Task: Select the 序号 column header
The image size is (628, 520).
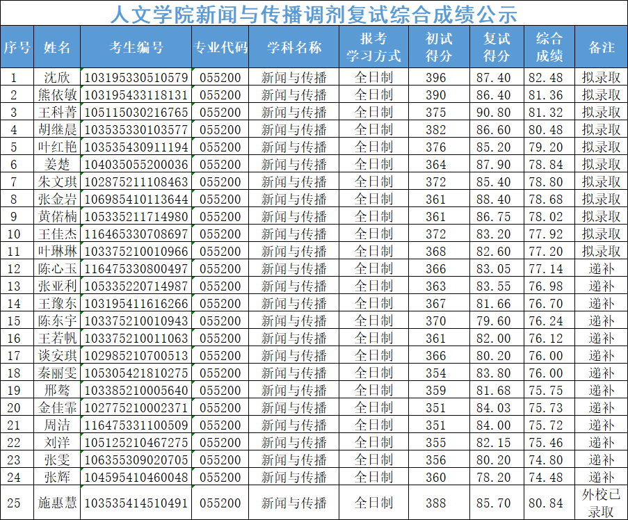Action: click(x=17, y=47)
